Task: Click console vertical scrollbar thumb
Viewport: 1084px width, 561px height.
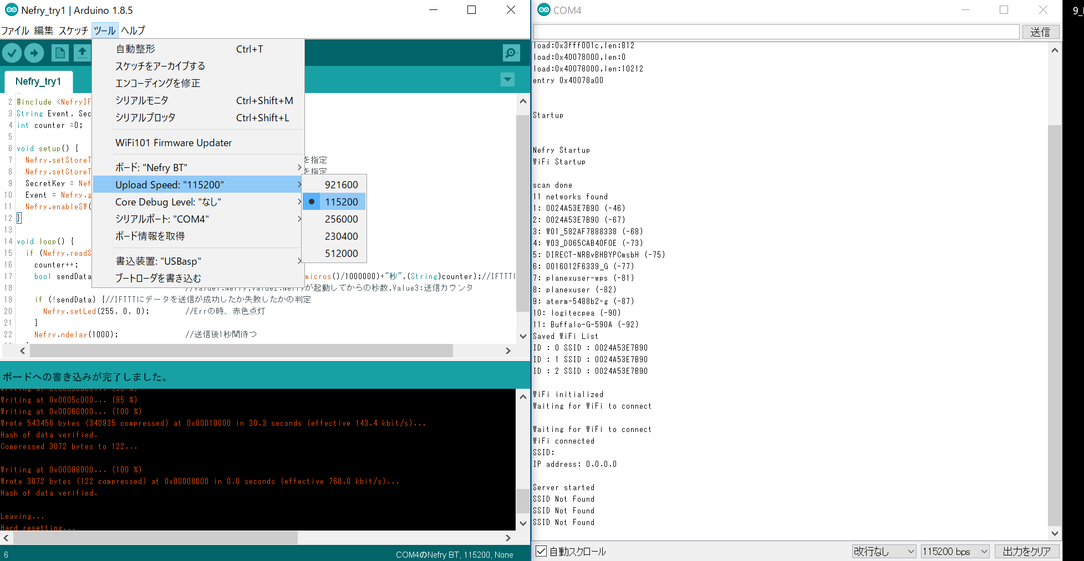Action: [522, 501]
